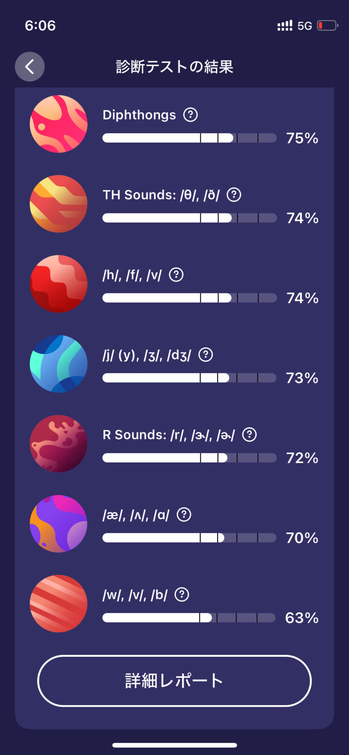Click the Diphthongs 75% progress bar
The width and height of the screenshot is (349, 755).
(189, 138)
